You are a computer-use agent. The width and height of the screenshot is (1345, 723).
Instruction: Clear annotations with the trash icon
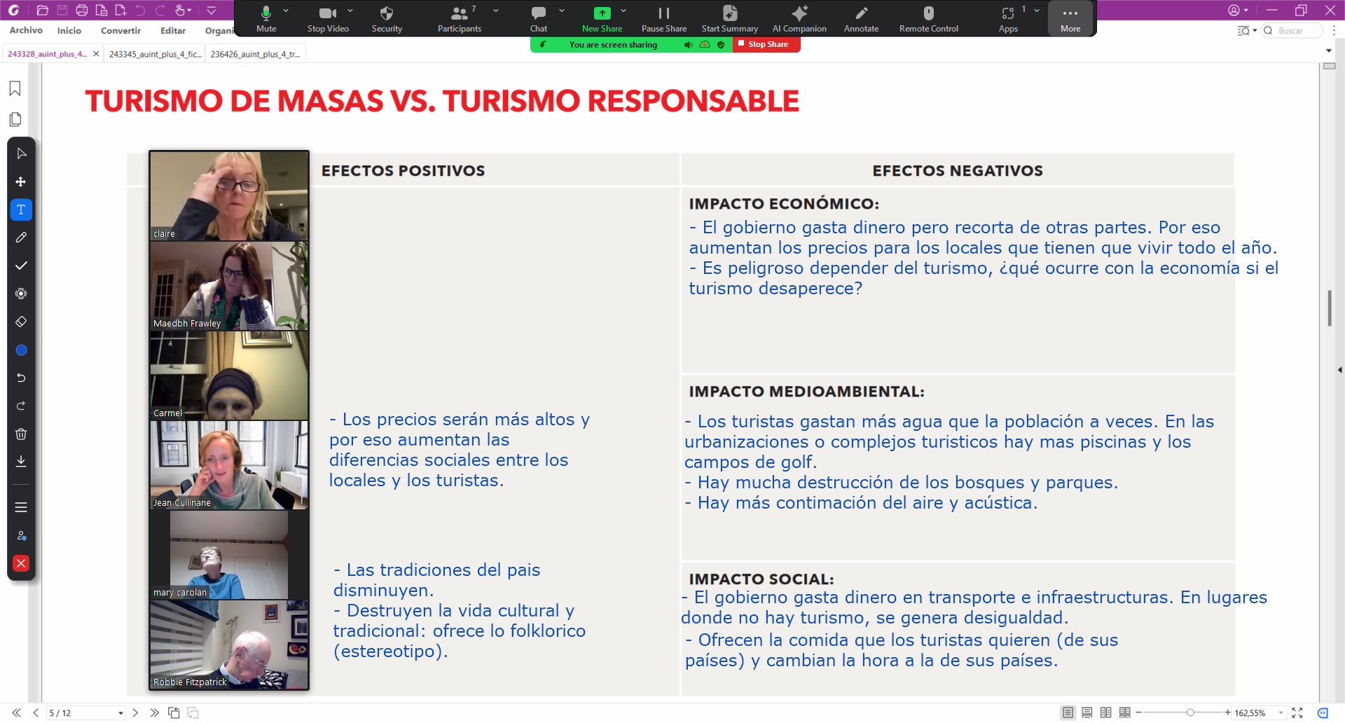point(21,434)
